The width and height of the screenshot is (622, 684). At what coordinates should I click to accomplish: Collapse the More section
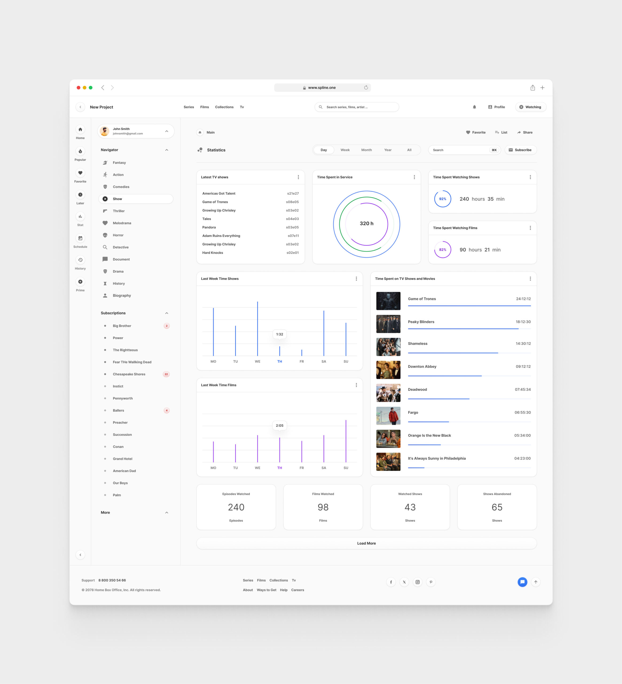click(x=167, y=513)
